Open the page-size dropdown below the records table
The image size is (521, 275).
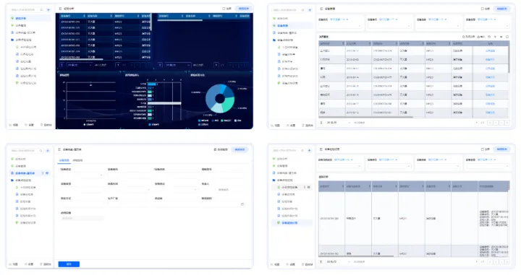point(338,262)
